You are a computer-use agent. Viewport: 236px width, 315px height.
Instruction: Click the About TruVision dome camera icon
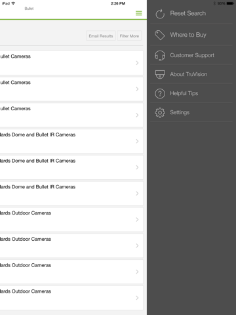coord(160,74)
